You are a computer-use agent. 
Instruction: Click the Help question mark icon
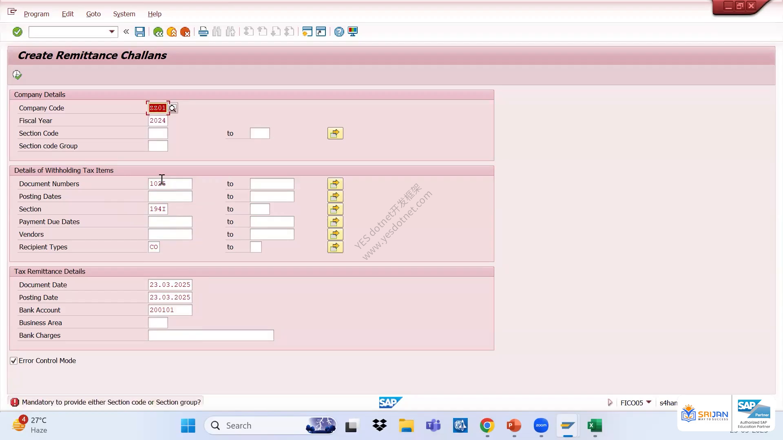[339, 32]
